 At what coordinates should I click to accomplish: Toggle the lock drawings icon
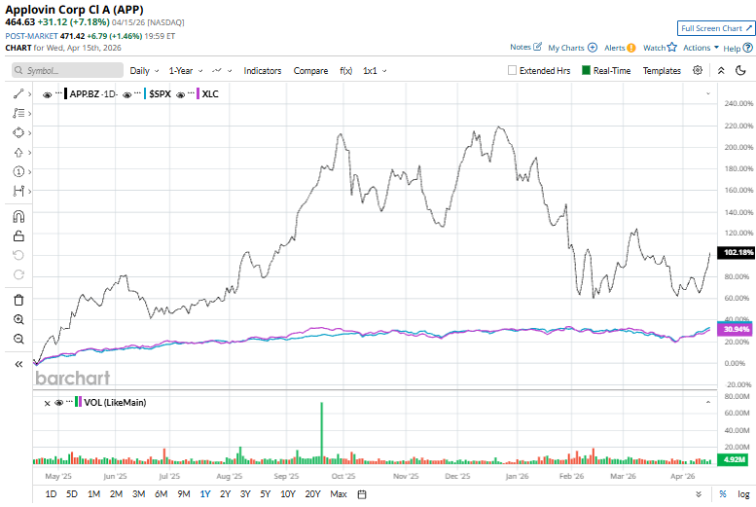click(x=18, y=235)
